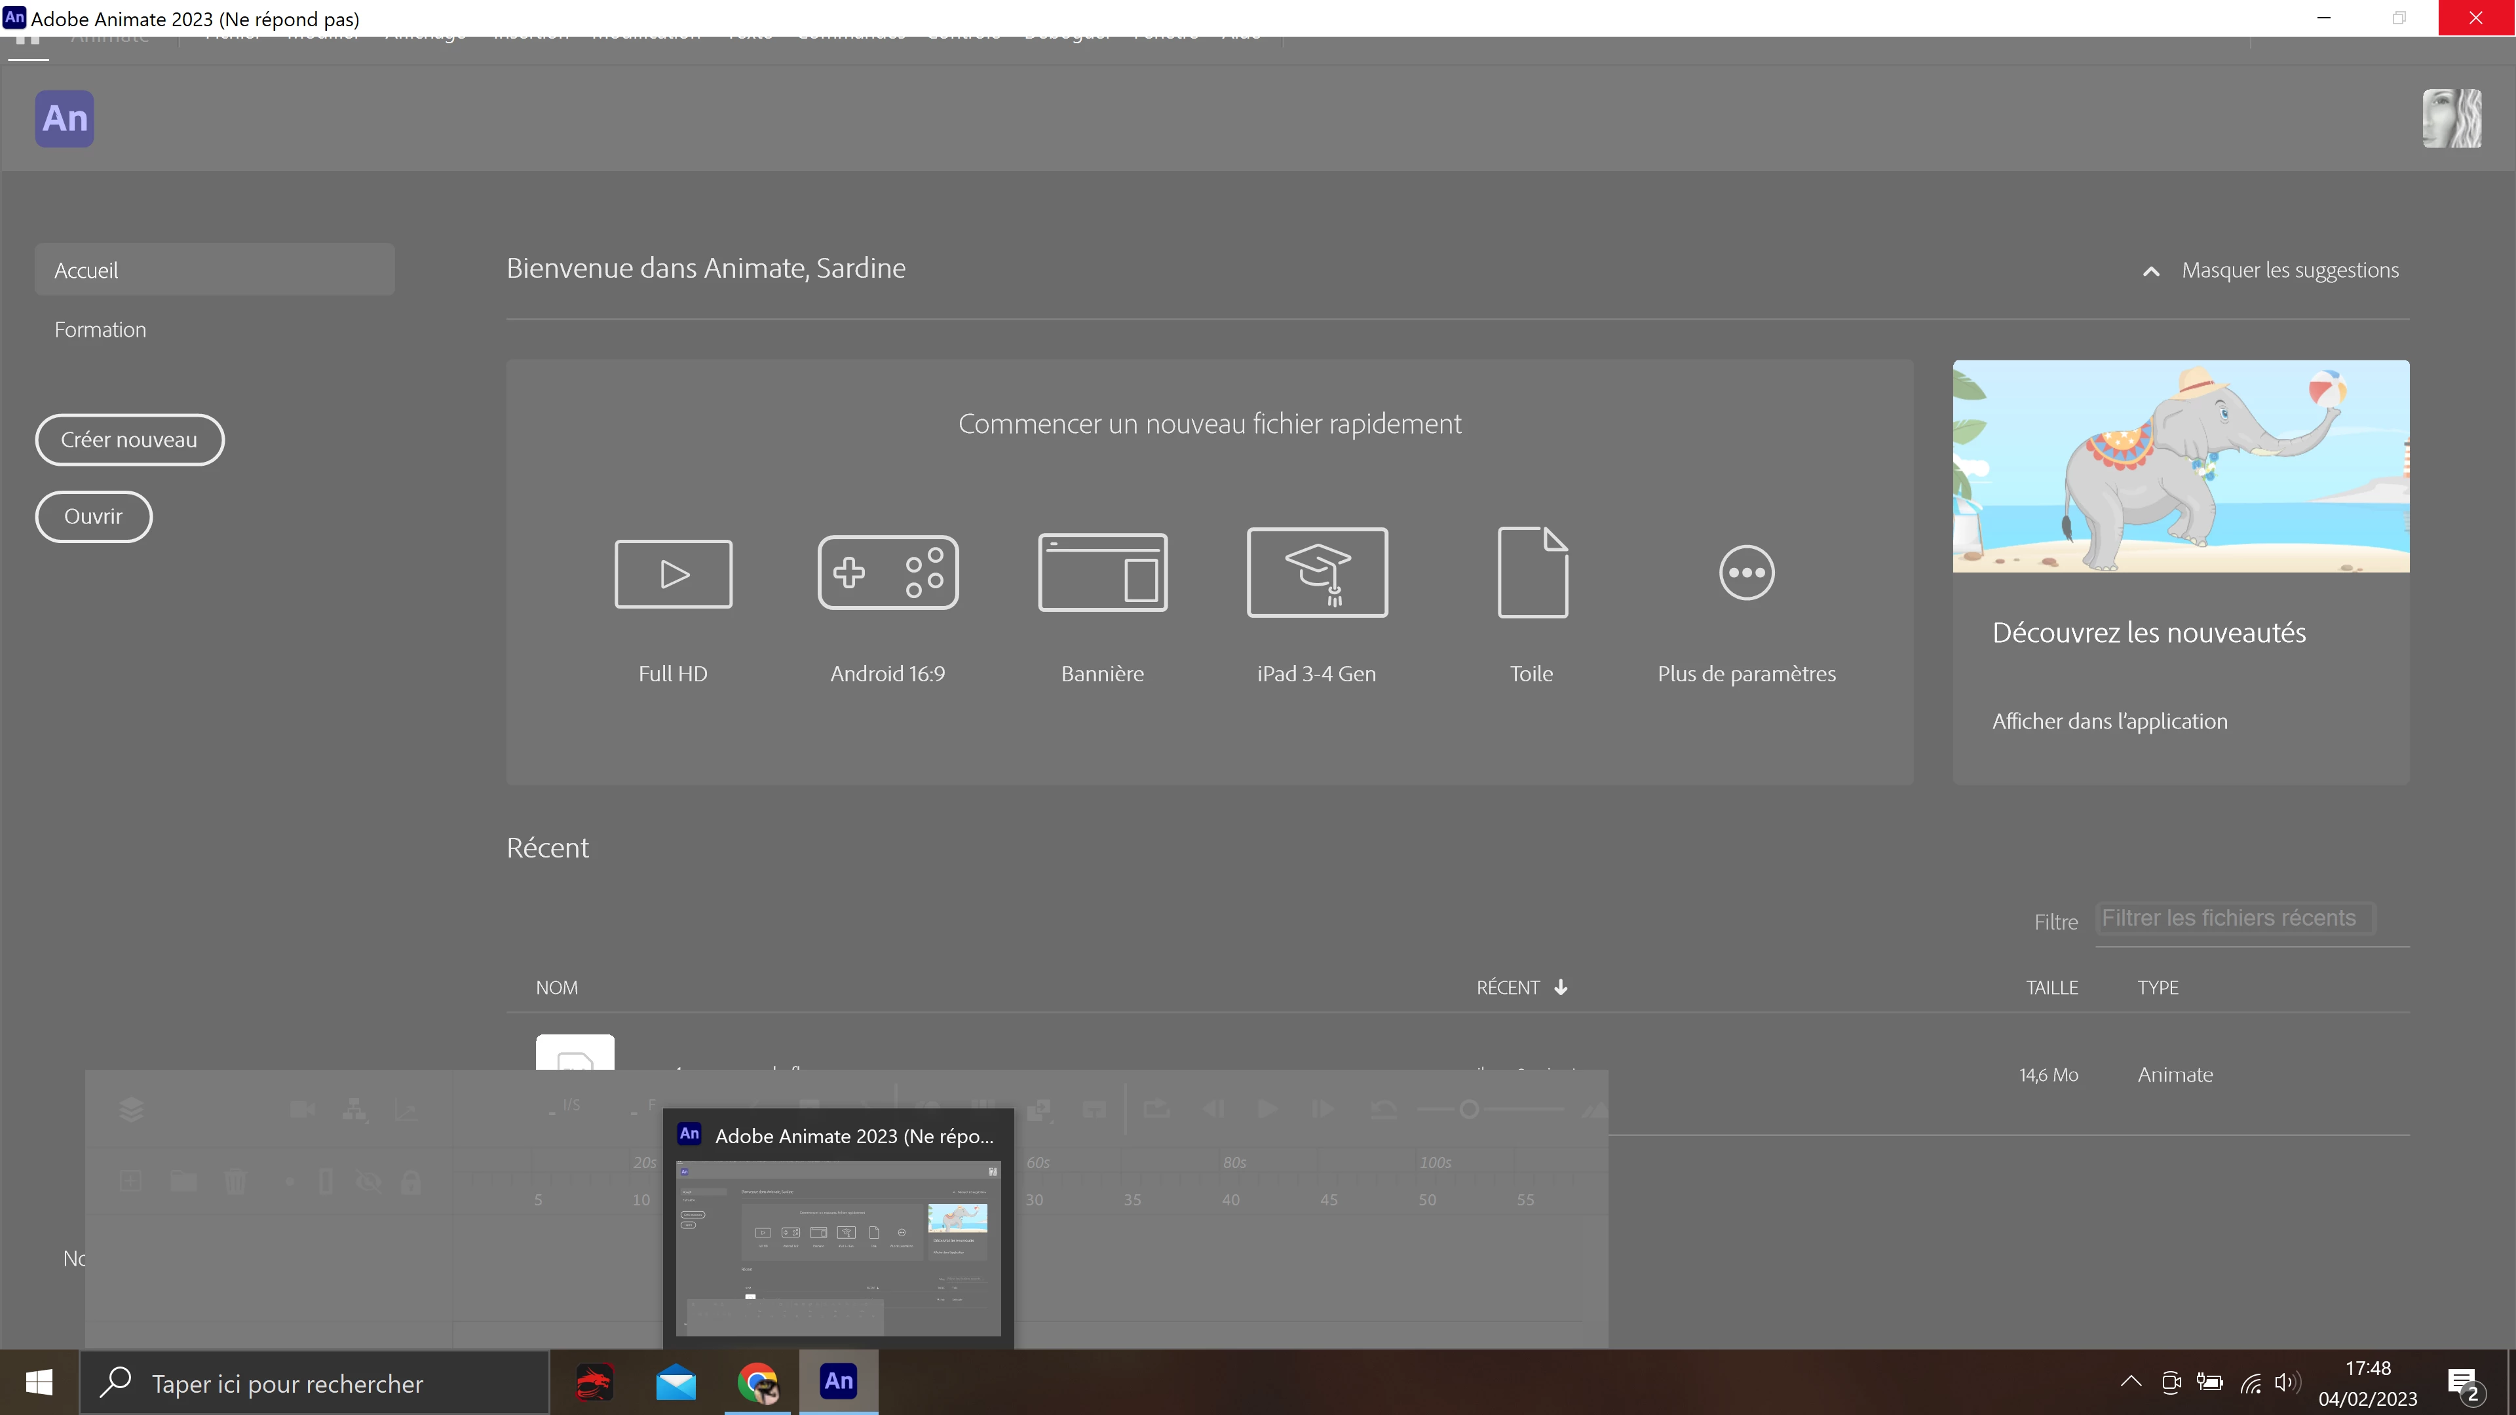Screen dimensions: 2516x1415
Task: Toggle the timeline camera icon
Action: point(303,1108)
